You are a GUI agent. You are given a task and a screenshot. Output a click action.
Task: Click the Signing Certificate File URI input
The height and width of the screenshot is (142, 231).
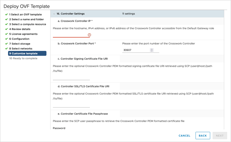click(71, 77)
